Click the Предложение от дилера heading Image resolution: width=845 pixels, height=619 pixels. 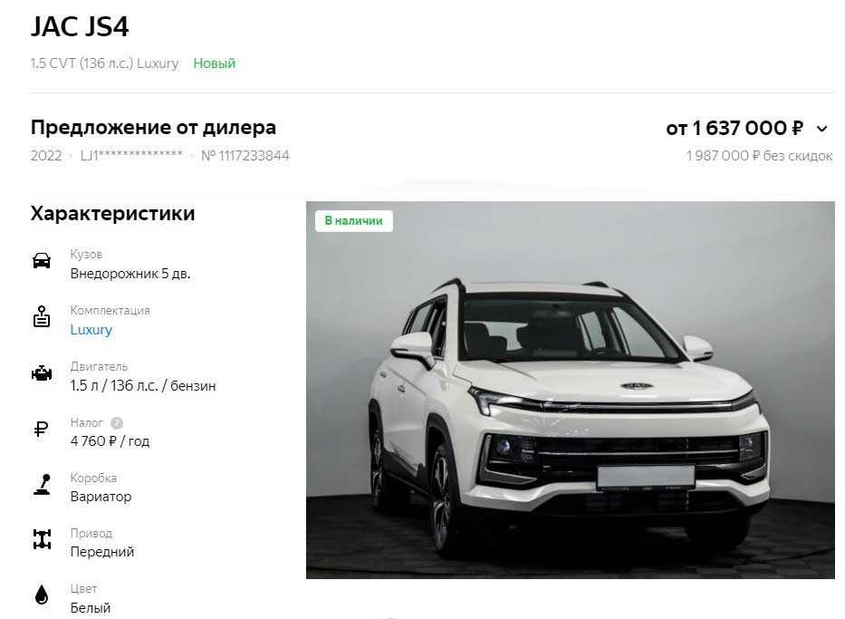154,128
